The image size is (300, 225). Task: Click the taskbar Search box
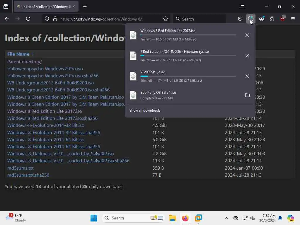pos(133,218)
